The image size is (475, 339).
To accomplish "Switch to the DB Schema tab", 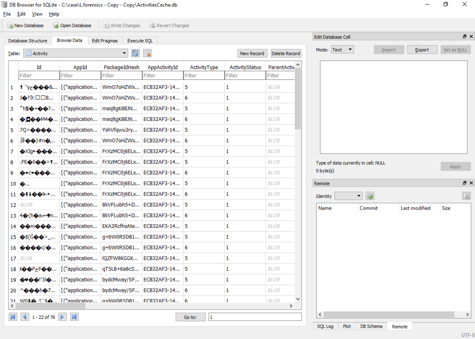I will [371, 326].
